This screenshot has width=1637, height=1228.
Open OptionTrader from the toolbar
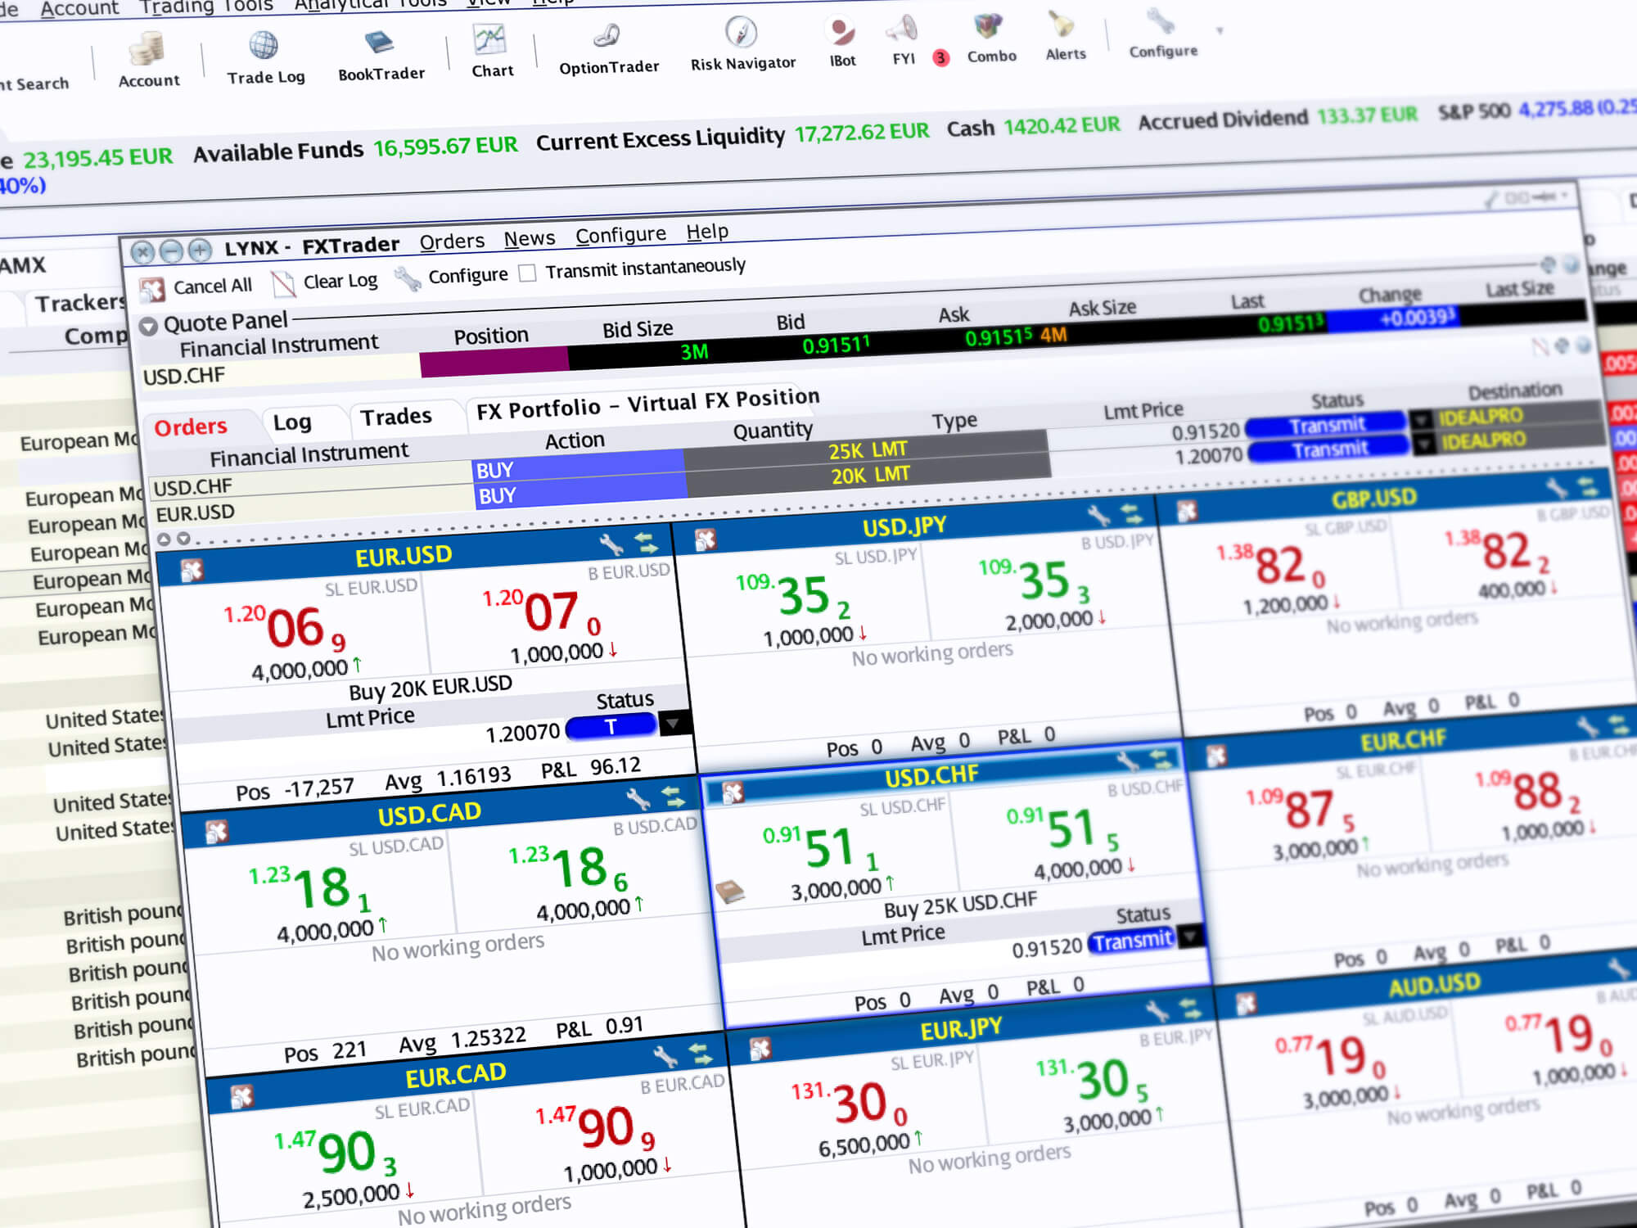[609, 49]
